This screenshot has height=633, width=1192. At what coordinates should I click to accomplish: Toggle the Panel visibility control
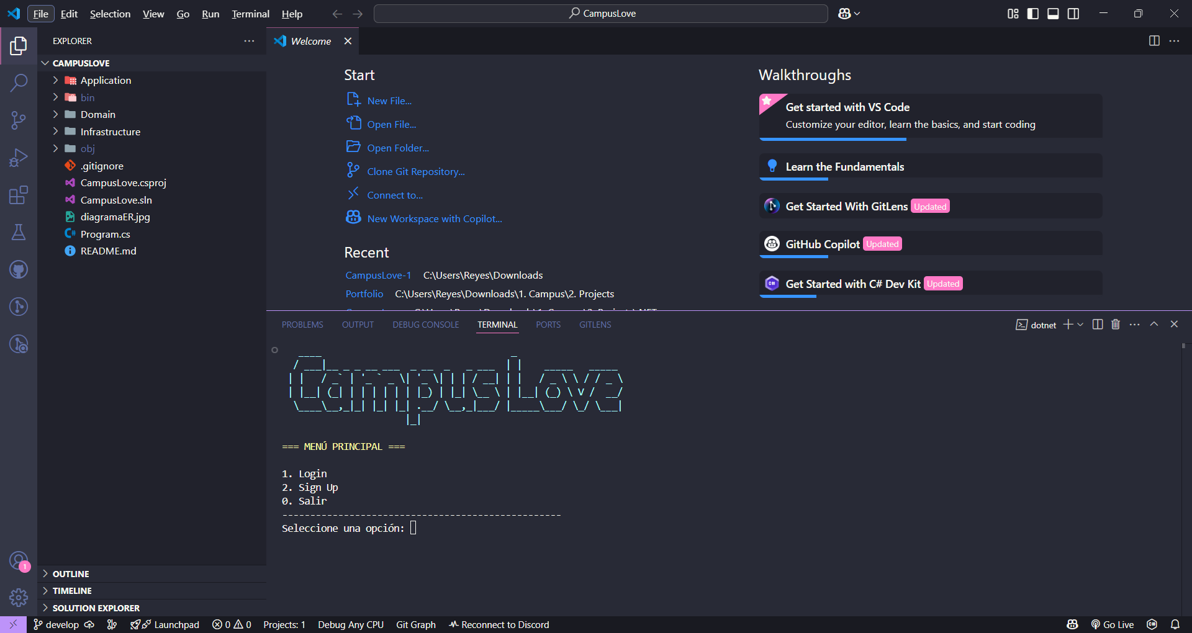(1053, 13)
